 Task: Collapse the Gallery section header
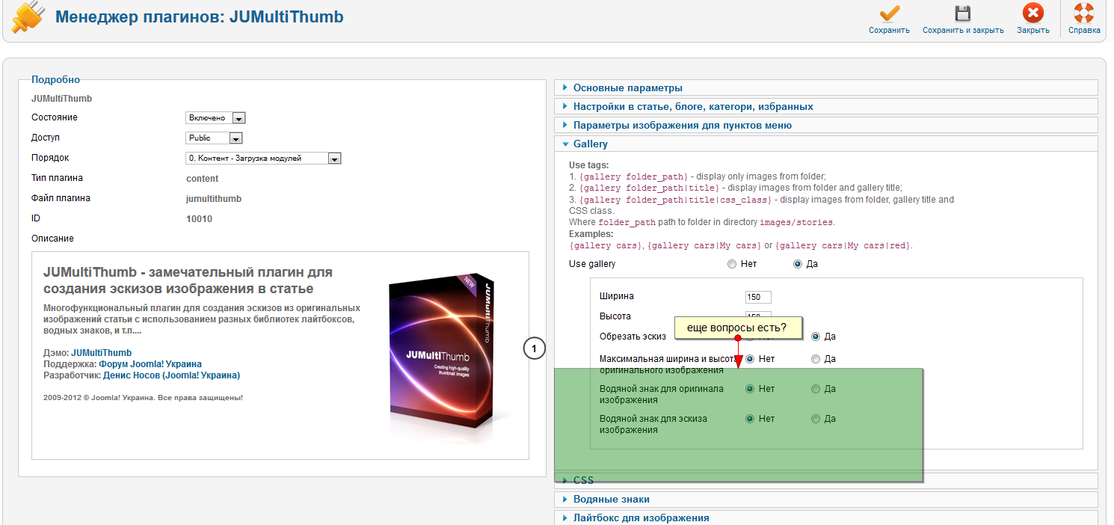coord(590,144)
